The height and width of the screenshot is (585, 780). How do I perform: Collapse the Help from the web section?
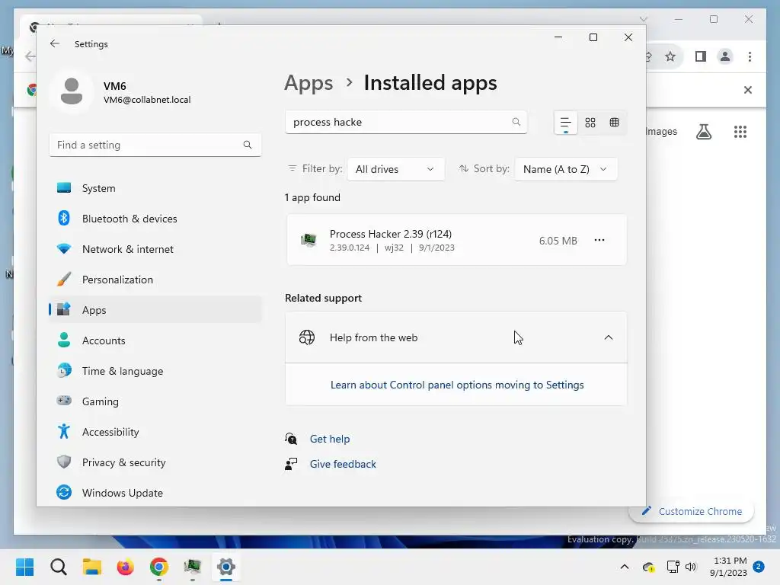tap(609, 337)
